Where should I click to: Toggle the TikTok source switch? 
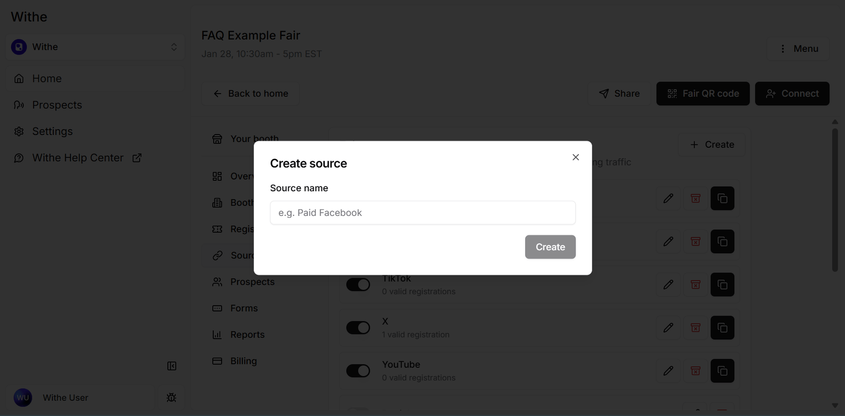(358, 284)
